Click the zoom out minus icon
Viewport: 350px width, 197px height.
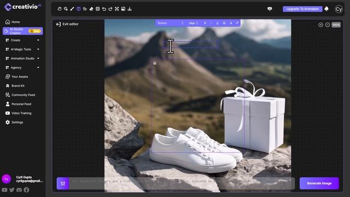click(x=328, y=25)
